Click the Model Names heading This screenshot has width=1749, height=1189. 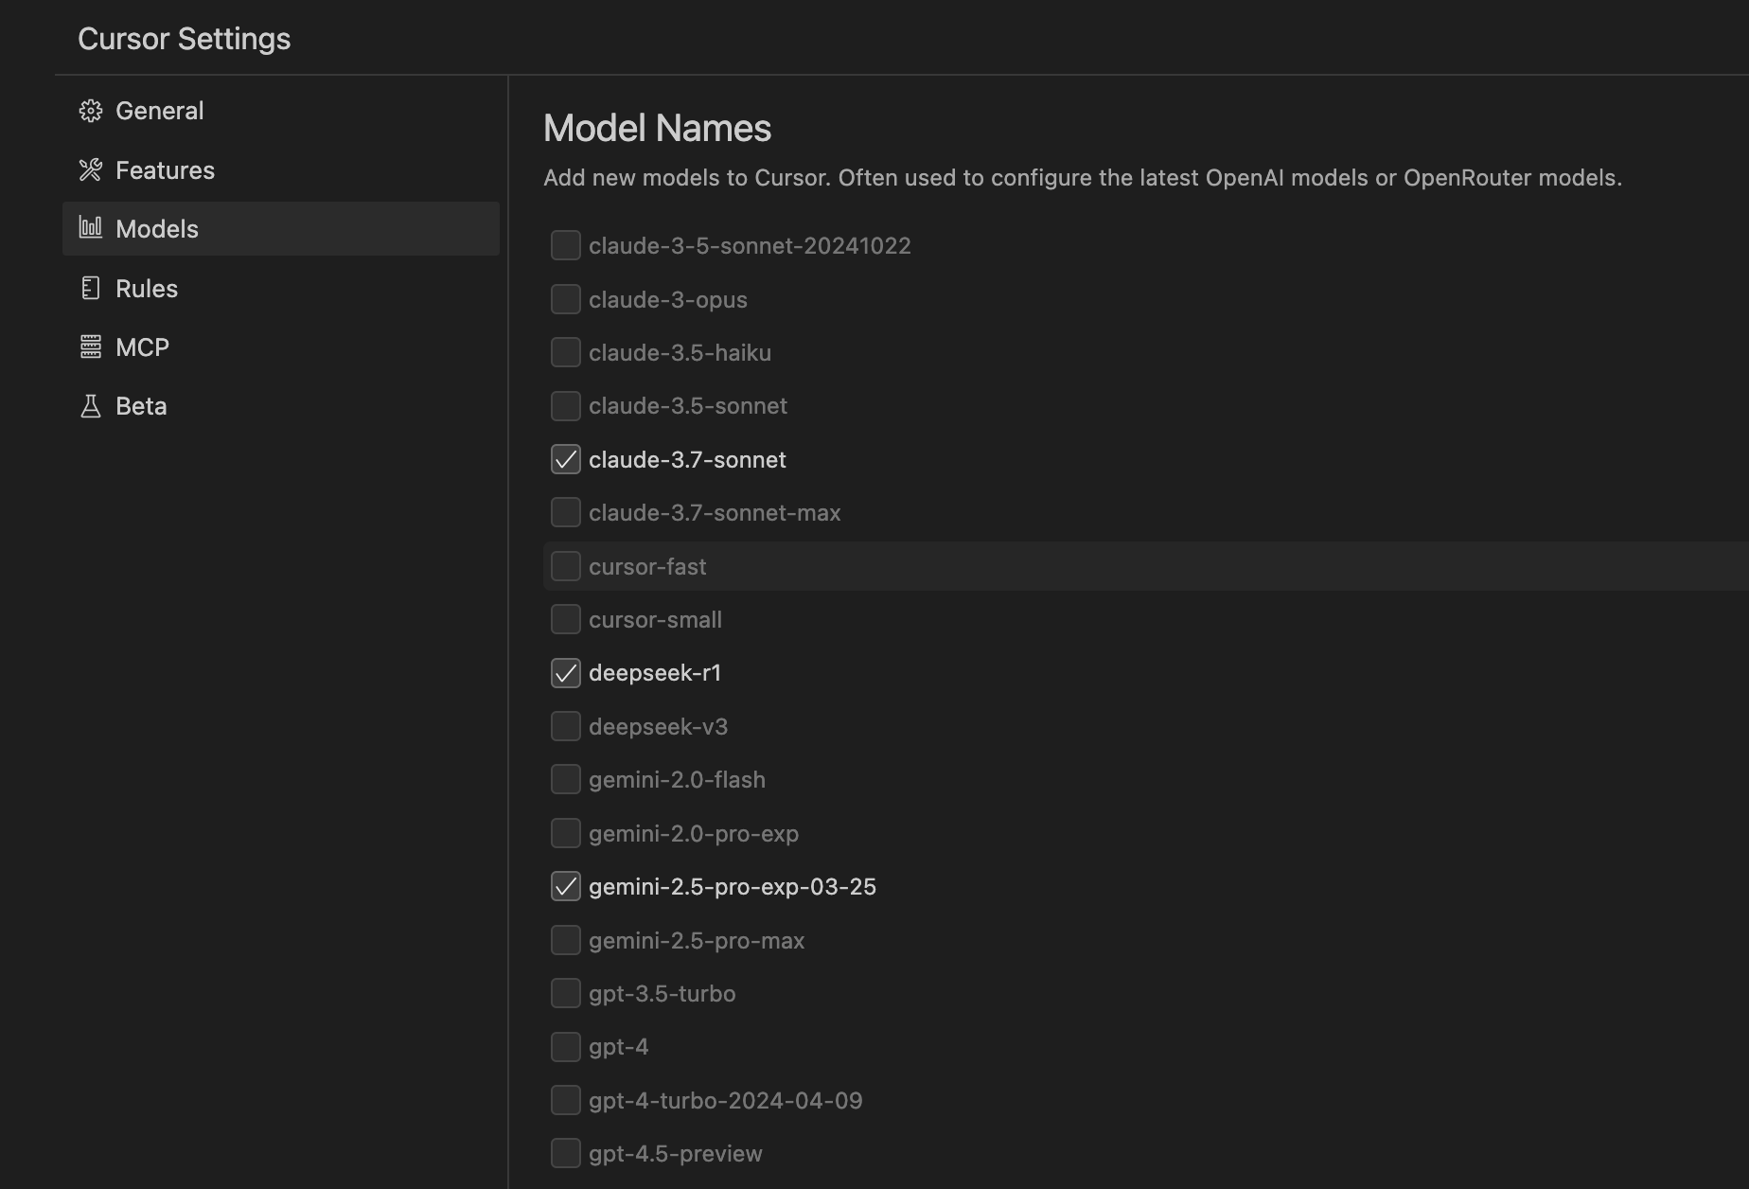(657, 128)
